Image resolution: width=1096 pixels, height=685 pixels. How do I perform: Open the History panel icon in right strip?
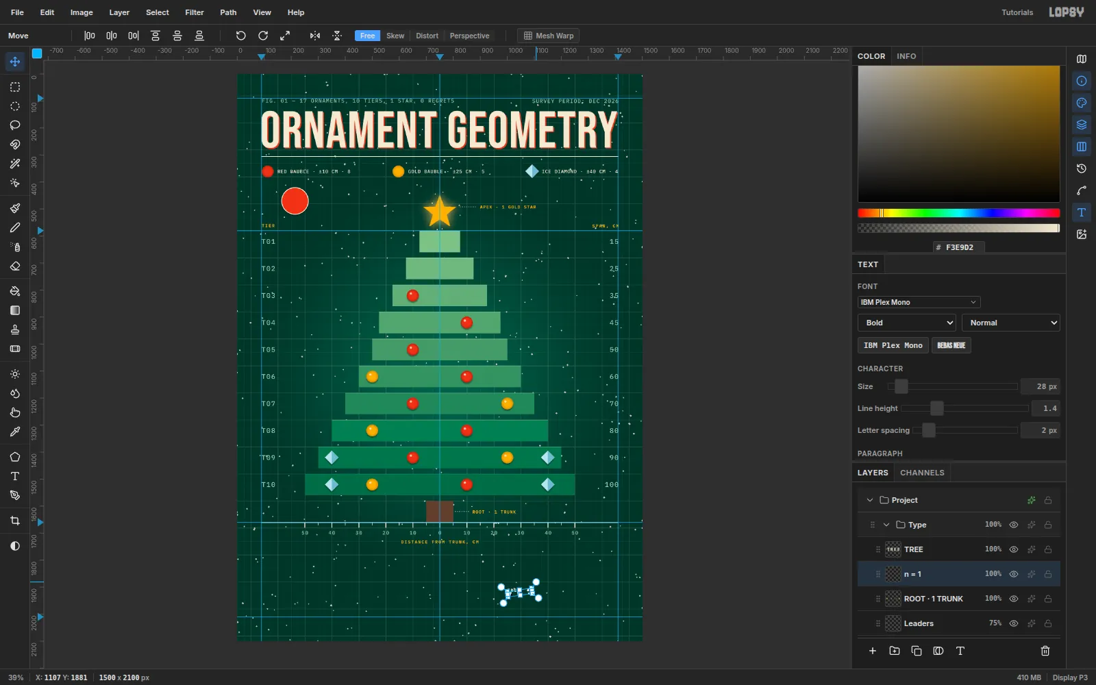[1082, 169]
